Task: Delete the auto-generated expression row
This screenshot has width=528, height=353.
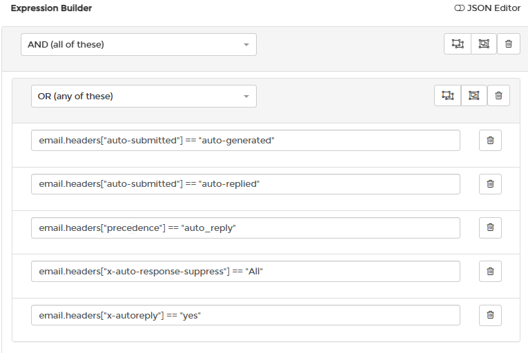Action: [490, 141]
